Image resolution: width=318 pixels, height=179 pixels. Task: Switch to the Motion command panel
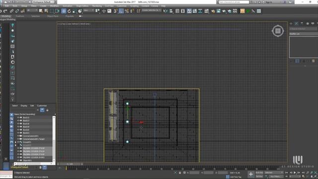(307, 23)
